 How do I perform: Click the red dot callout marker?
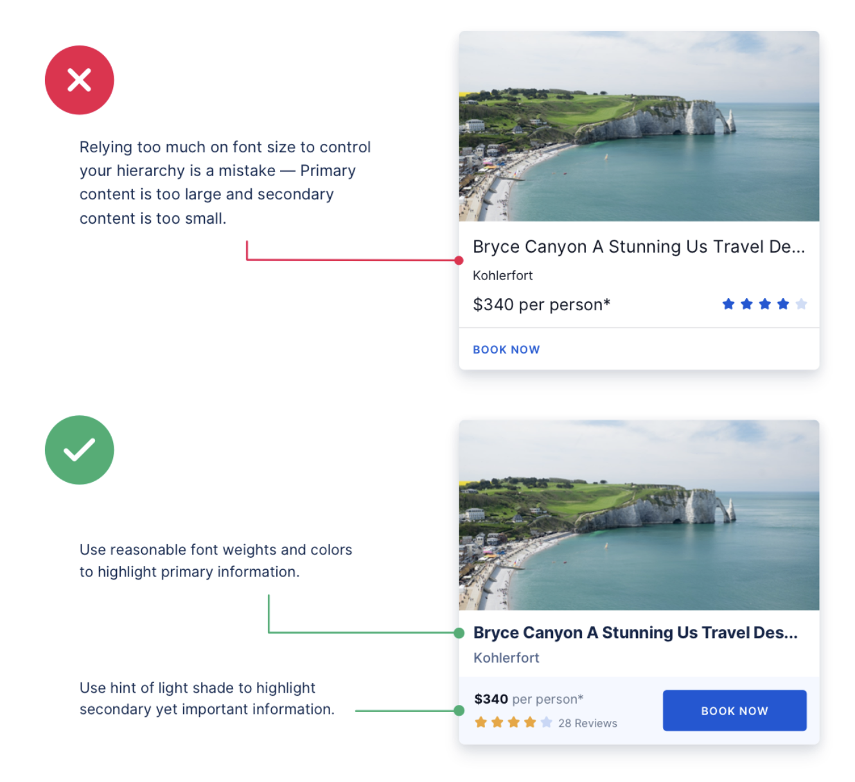[x=459, y=260]
